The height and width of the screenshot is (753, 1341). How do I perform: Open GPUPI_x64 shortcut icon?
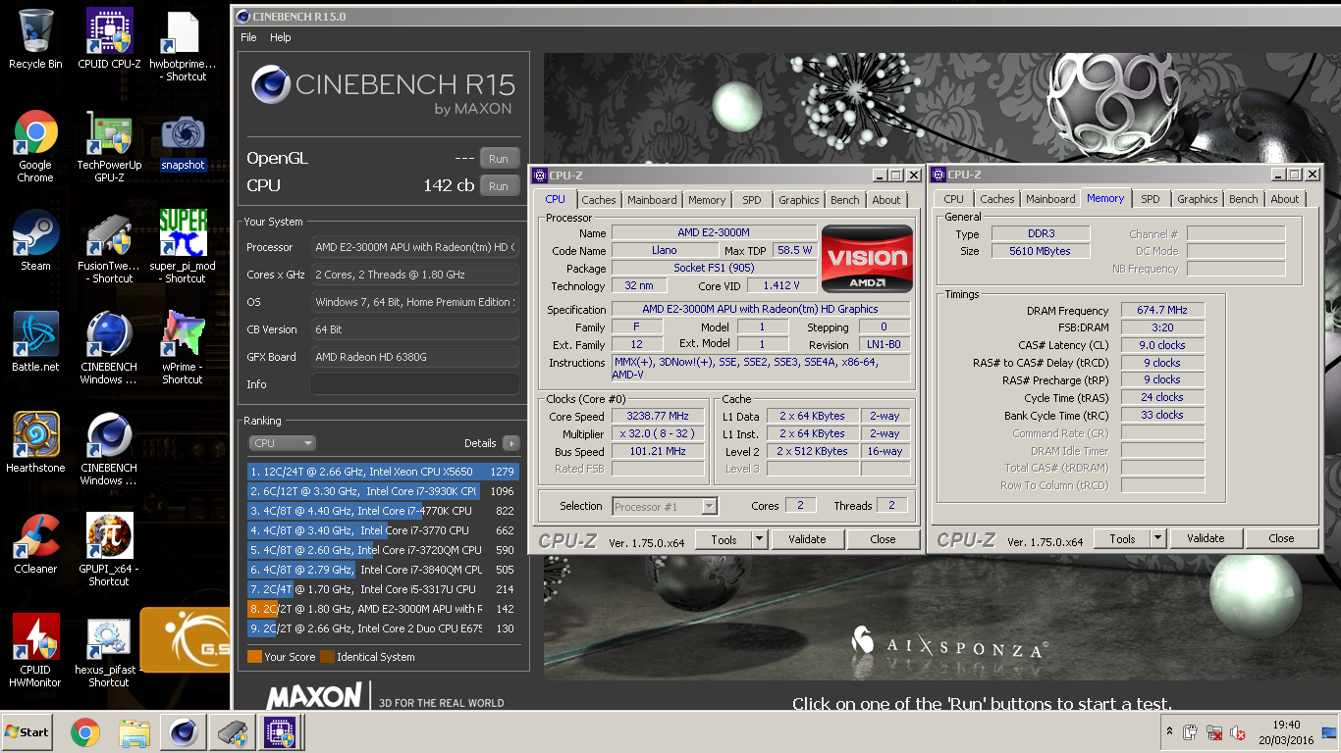coord(109,550)
